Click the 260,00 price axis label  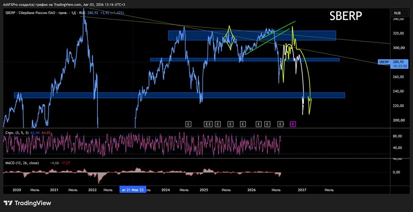398,77
